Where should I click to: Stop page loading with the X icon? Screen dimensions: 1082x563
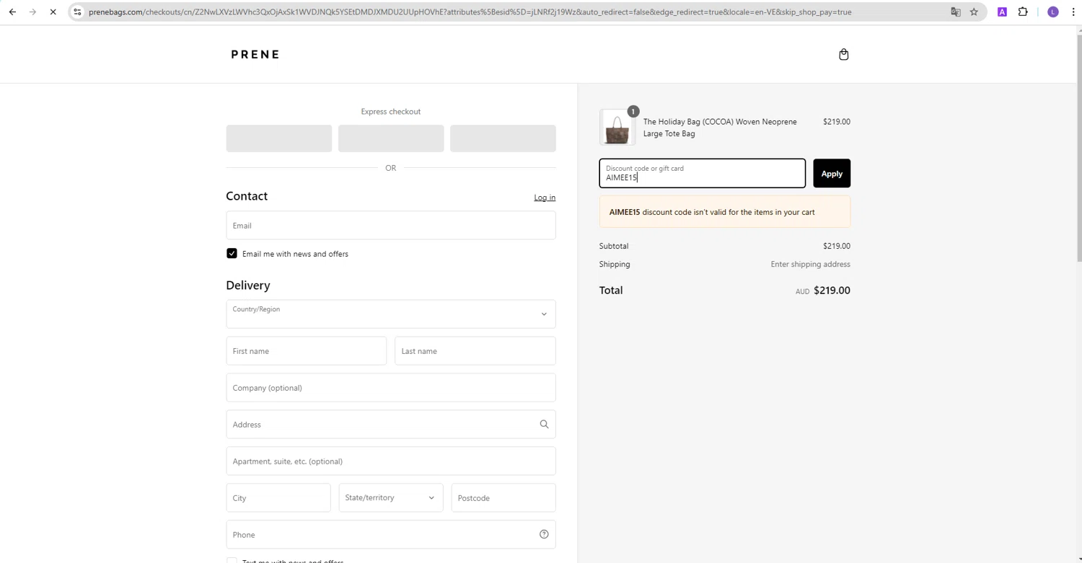53,12
